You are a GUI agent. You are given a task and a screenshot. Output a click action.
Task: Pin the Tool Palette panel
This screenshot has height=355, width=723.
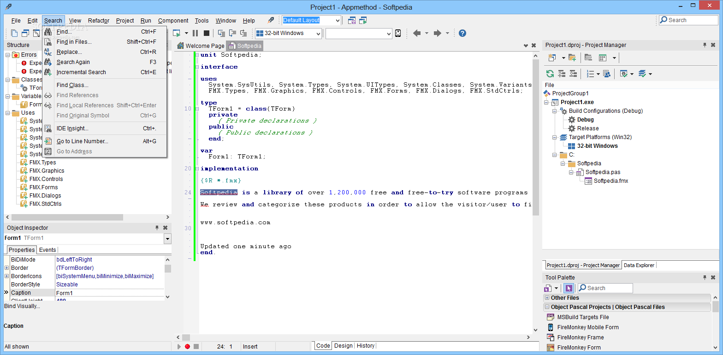[x=705, y=278]
